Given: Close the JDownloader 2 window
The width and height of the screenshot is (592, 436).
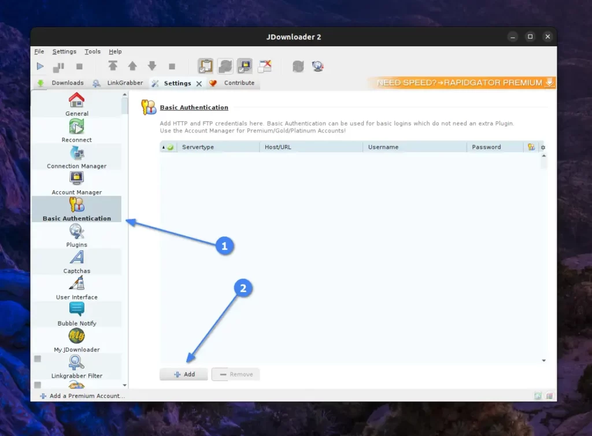Looking at the screenshot, I should click(x=548, y=36).
